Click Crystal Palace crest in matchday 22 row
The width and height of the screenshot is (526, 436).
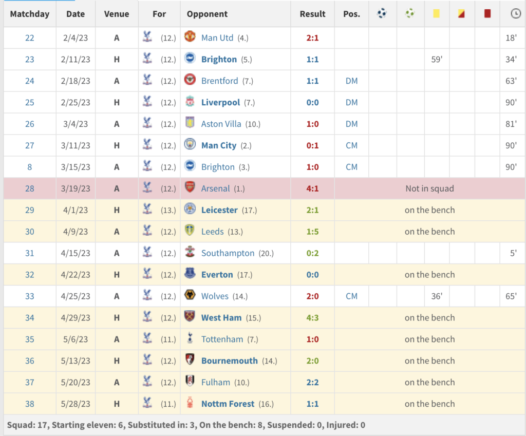click(147, 36)
